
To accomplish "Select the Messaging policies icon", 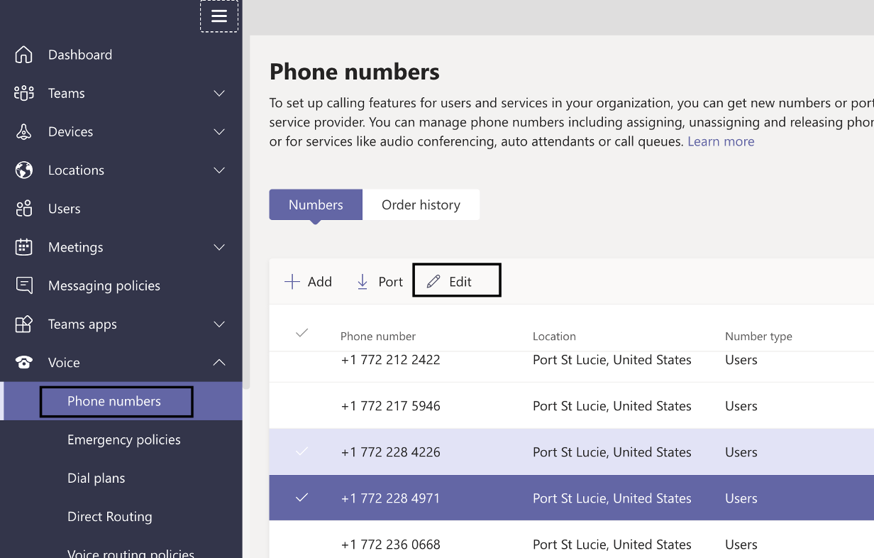I will click(23, 285).
